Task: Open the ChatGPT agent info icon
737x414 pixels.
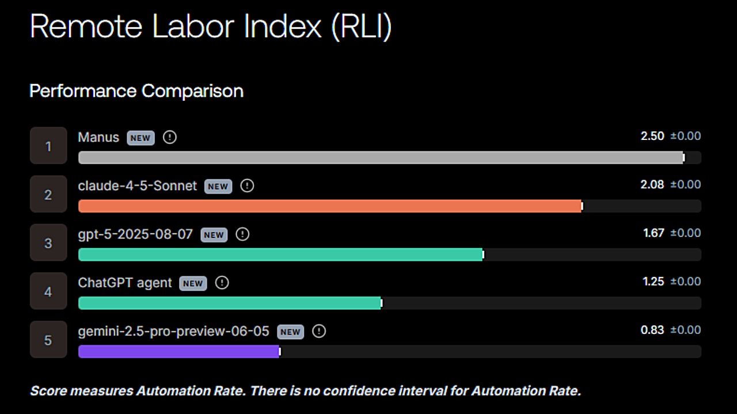Action: pos(222,283)
